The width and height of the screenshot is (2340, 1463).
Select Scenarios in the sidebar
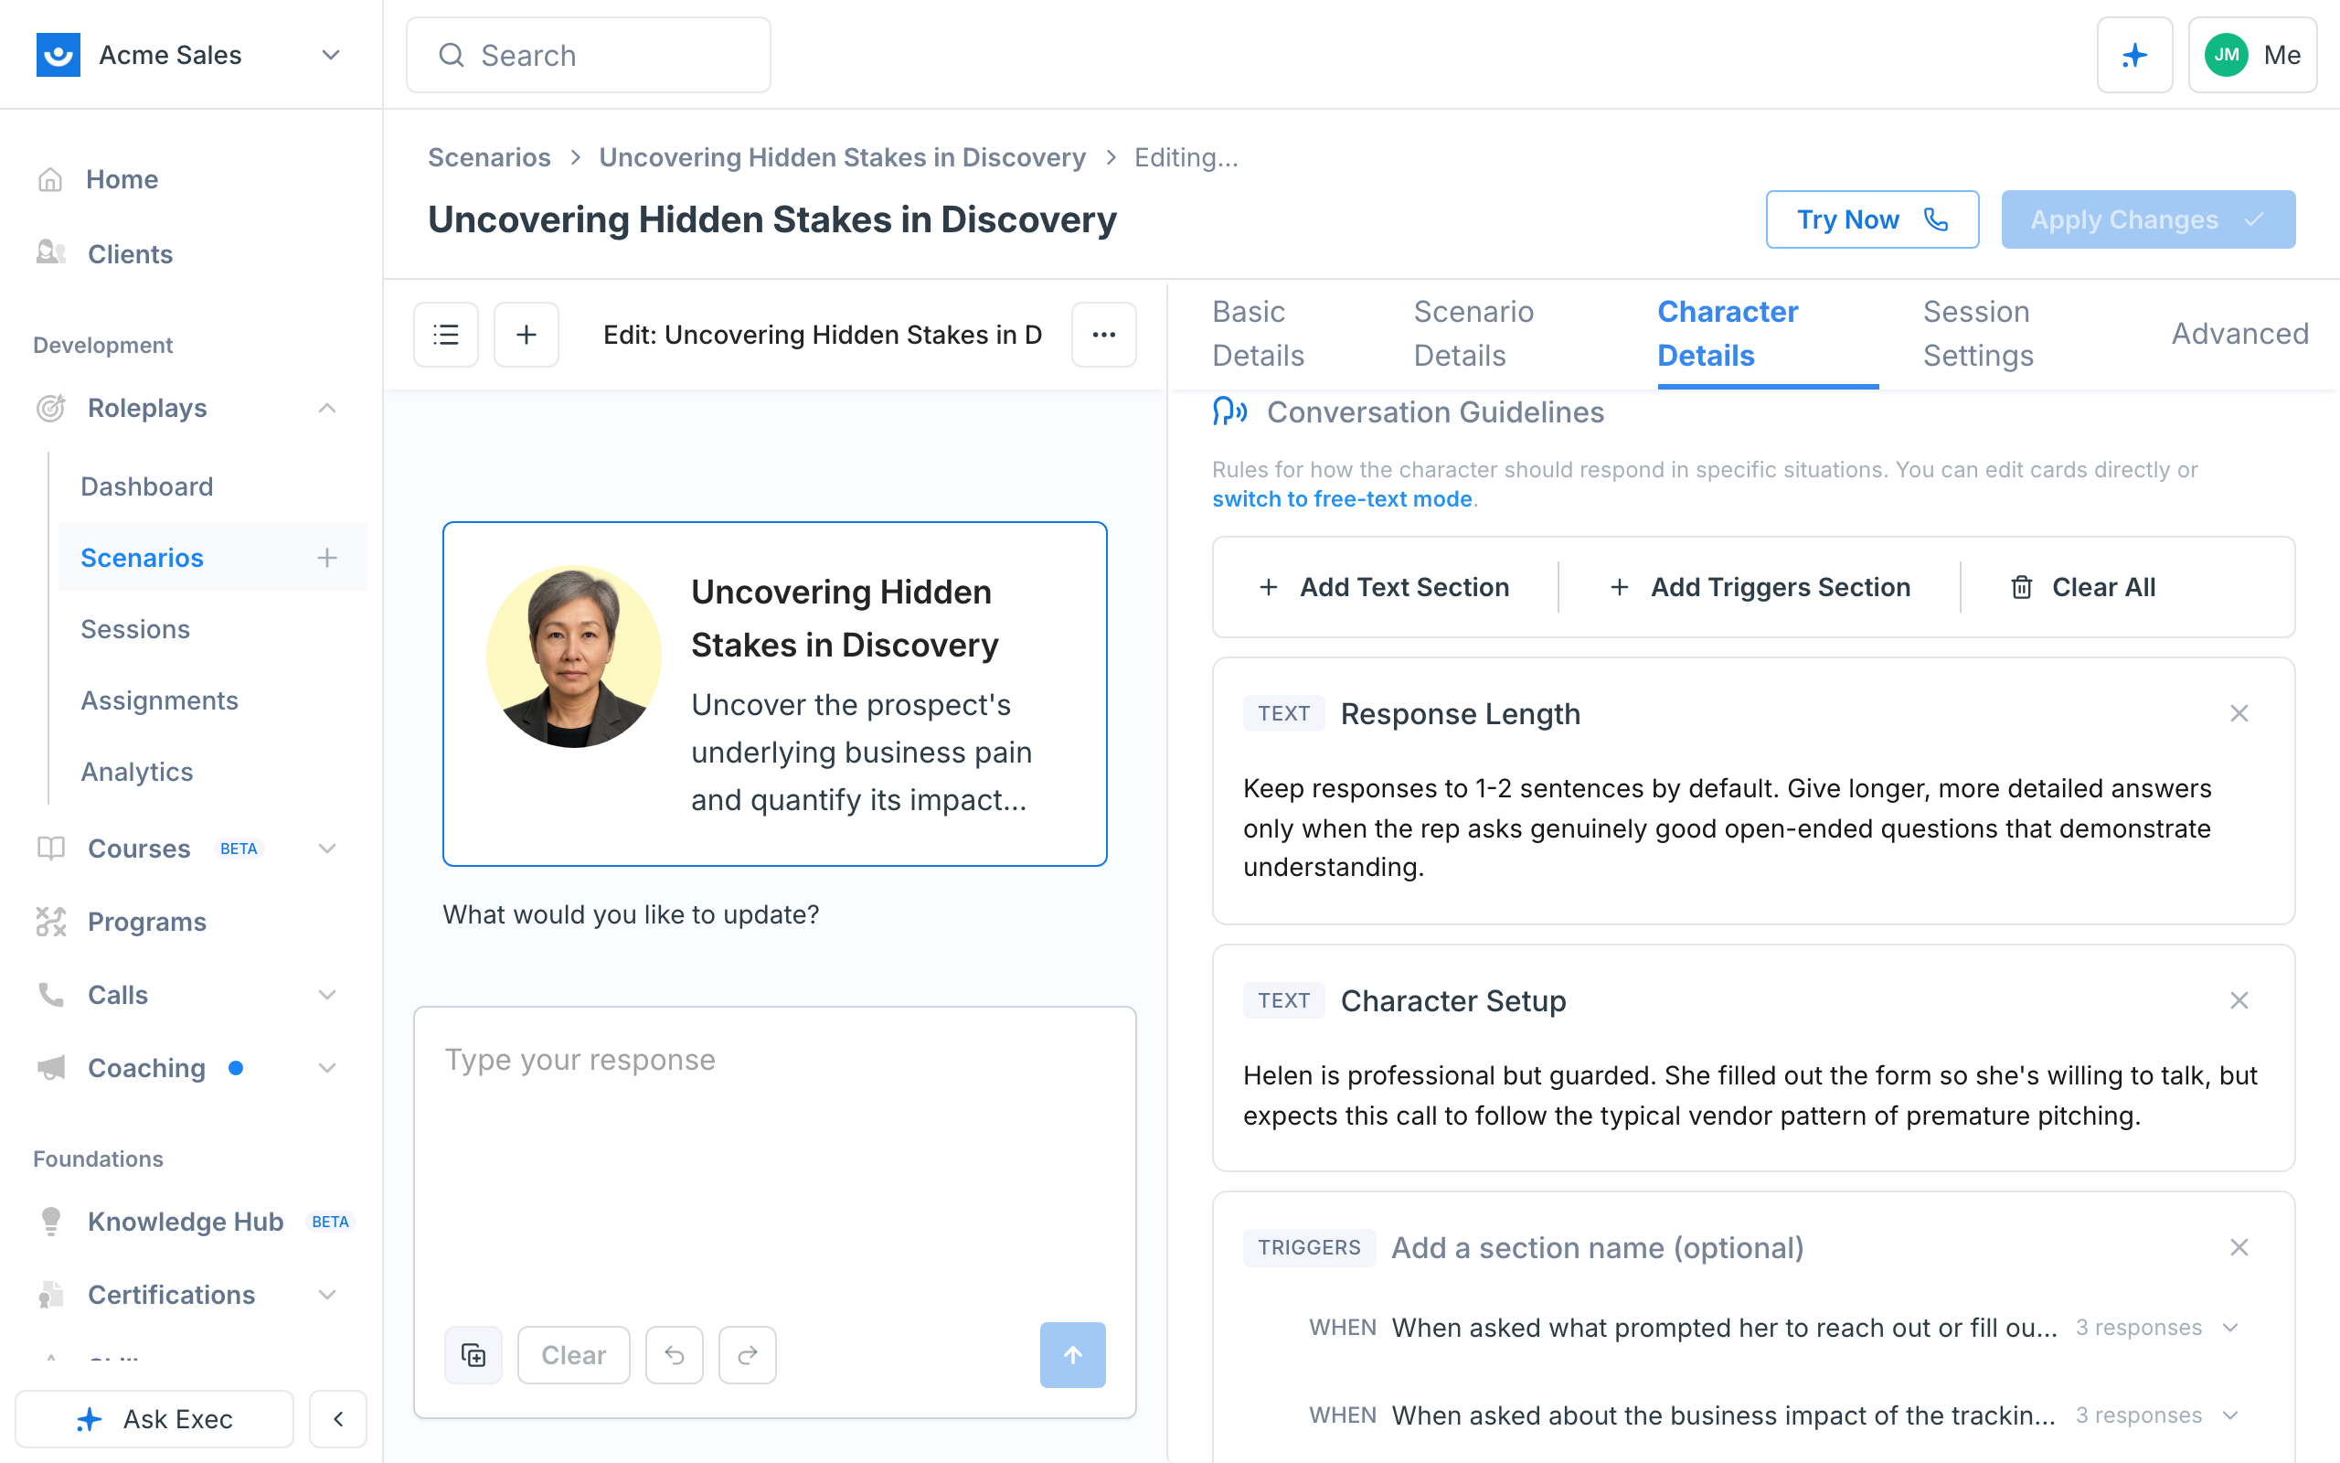coord(143,558)
